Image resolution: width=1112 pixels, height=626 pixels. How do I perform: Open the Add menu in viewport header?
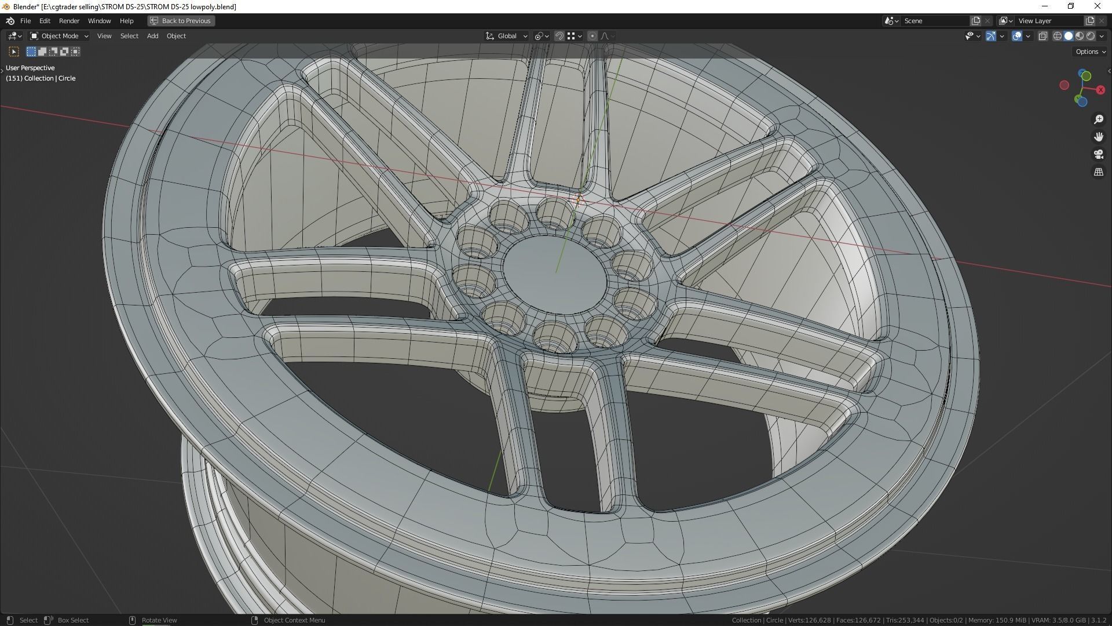click(152, 36)
